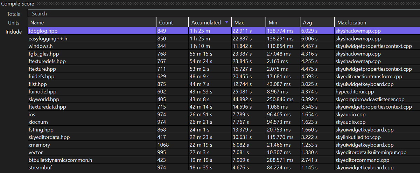420x173 pixels.
Task: Click the hypeeditorui.cpp location cell
Action: click(356, 92)
